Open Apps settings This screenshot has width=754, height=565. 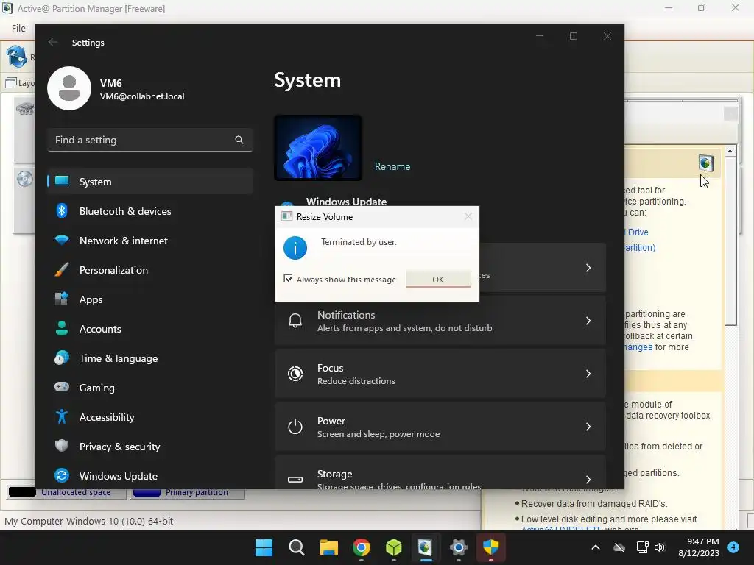150,299
